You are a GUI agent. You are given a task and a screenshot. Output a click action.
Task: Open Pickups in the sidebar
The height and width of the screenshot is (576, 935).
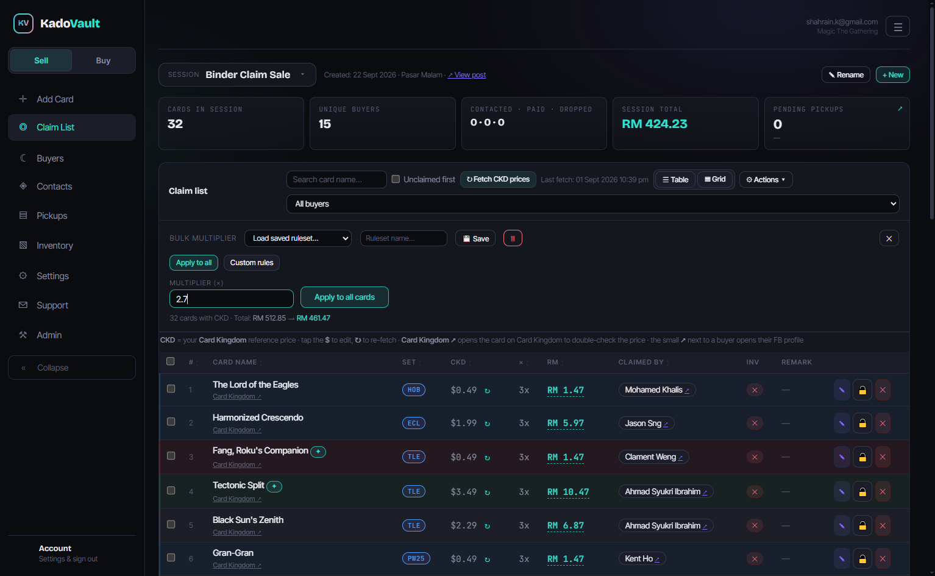pos(72,216)
